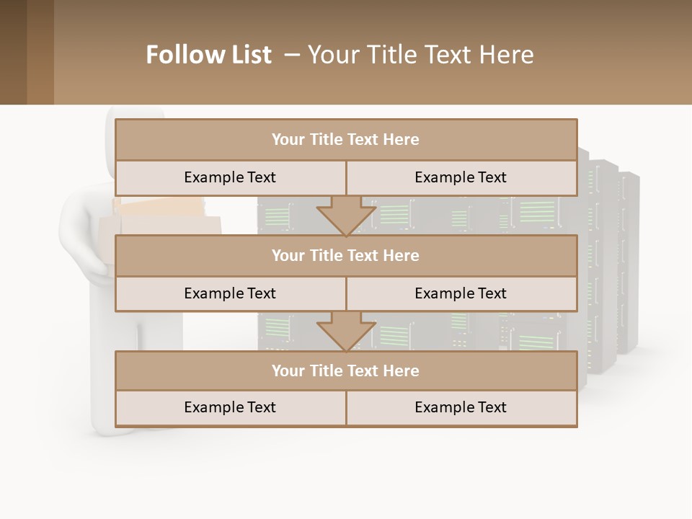Select the bottom table's title header bar
The height and width of the screenshot is (519, 692).
click(346, 371)
